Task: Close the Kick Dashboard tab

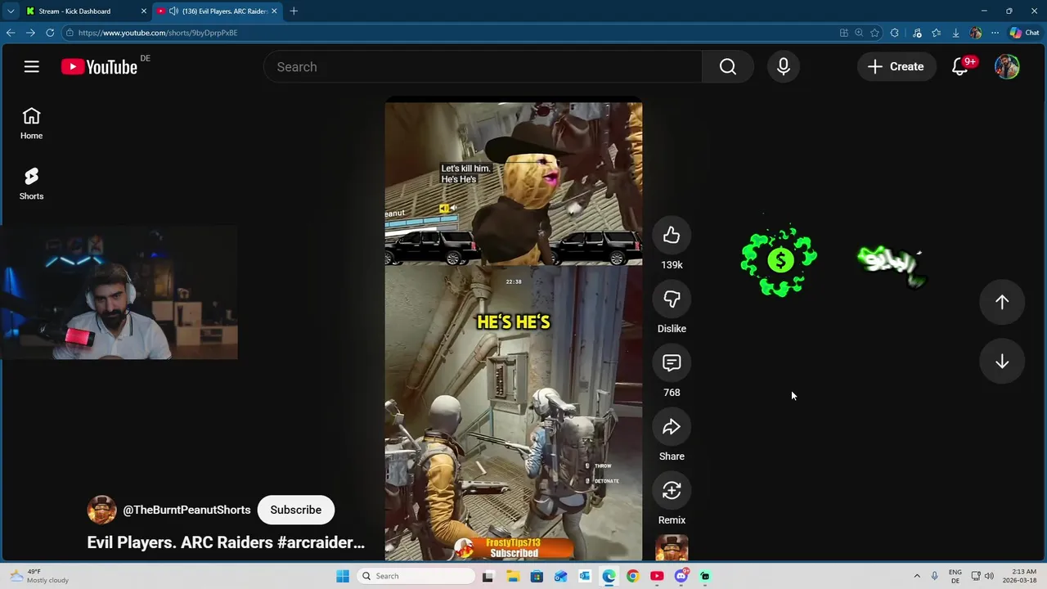Action: pyautogui.click(x=144, y=11)
